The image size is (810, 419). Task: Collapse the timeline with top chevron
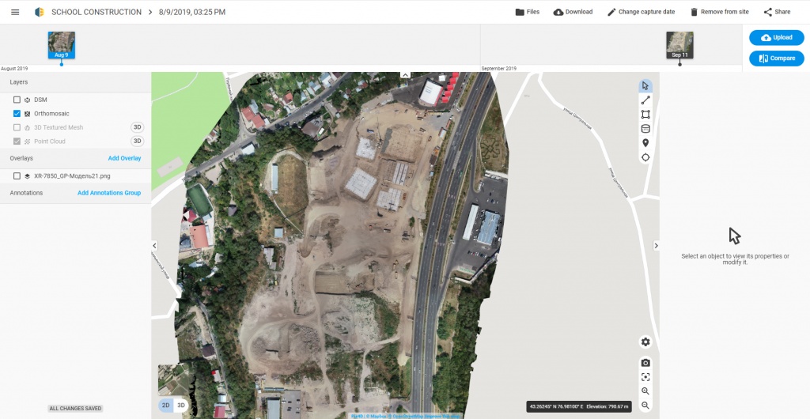(x=405, y=74)
